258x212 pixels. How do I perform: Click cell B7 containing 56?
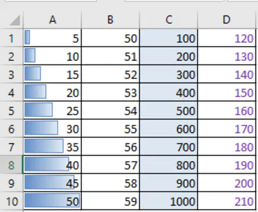coord(110,147)
